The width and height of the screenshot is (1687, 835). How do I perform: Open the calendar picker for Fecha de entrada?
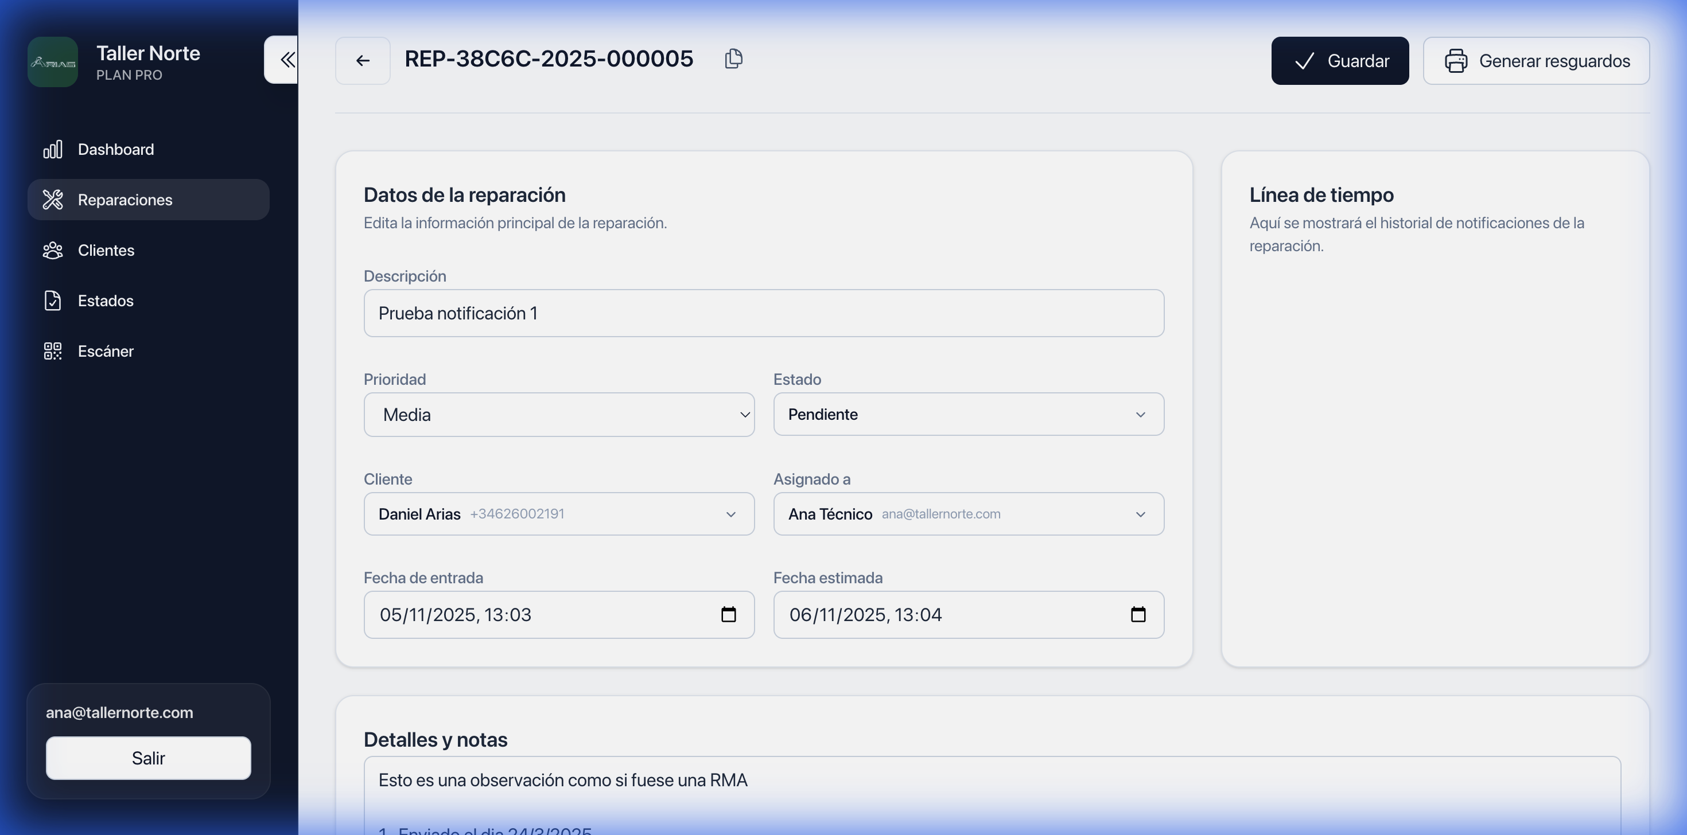point(729,614)
